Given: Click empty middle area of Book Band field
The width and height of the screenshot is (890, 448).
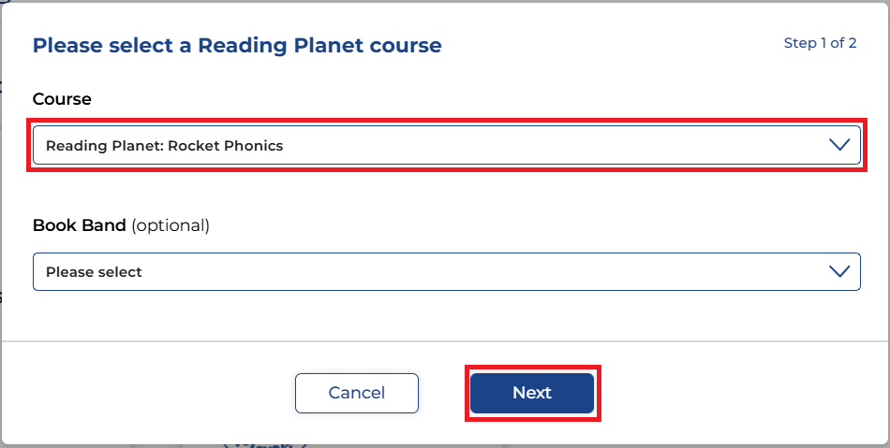Looking at the screenshot, I should coord(468,271).
